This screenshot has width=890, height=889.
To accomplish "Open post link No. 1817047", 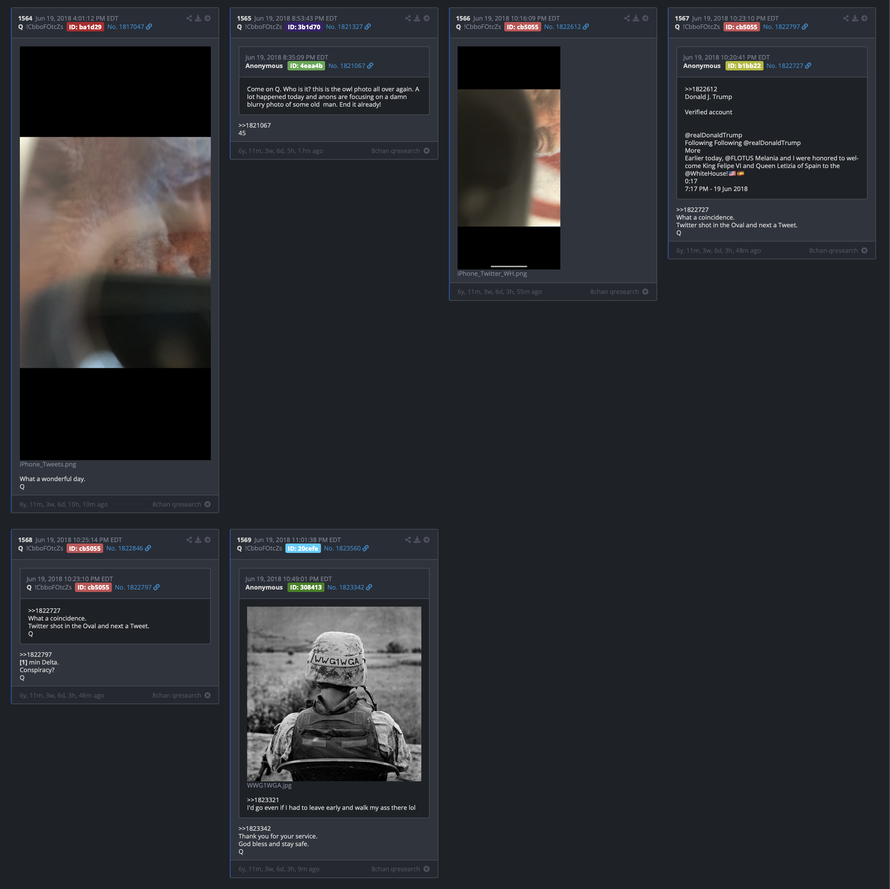I will point(126,27).
